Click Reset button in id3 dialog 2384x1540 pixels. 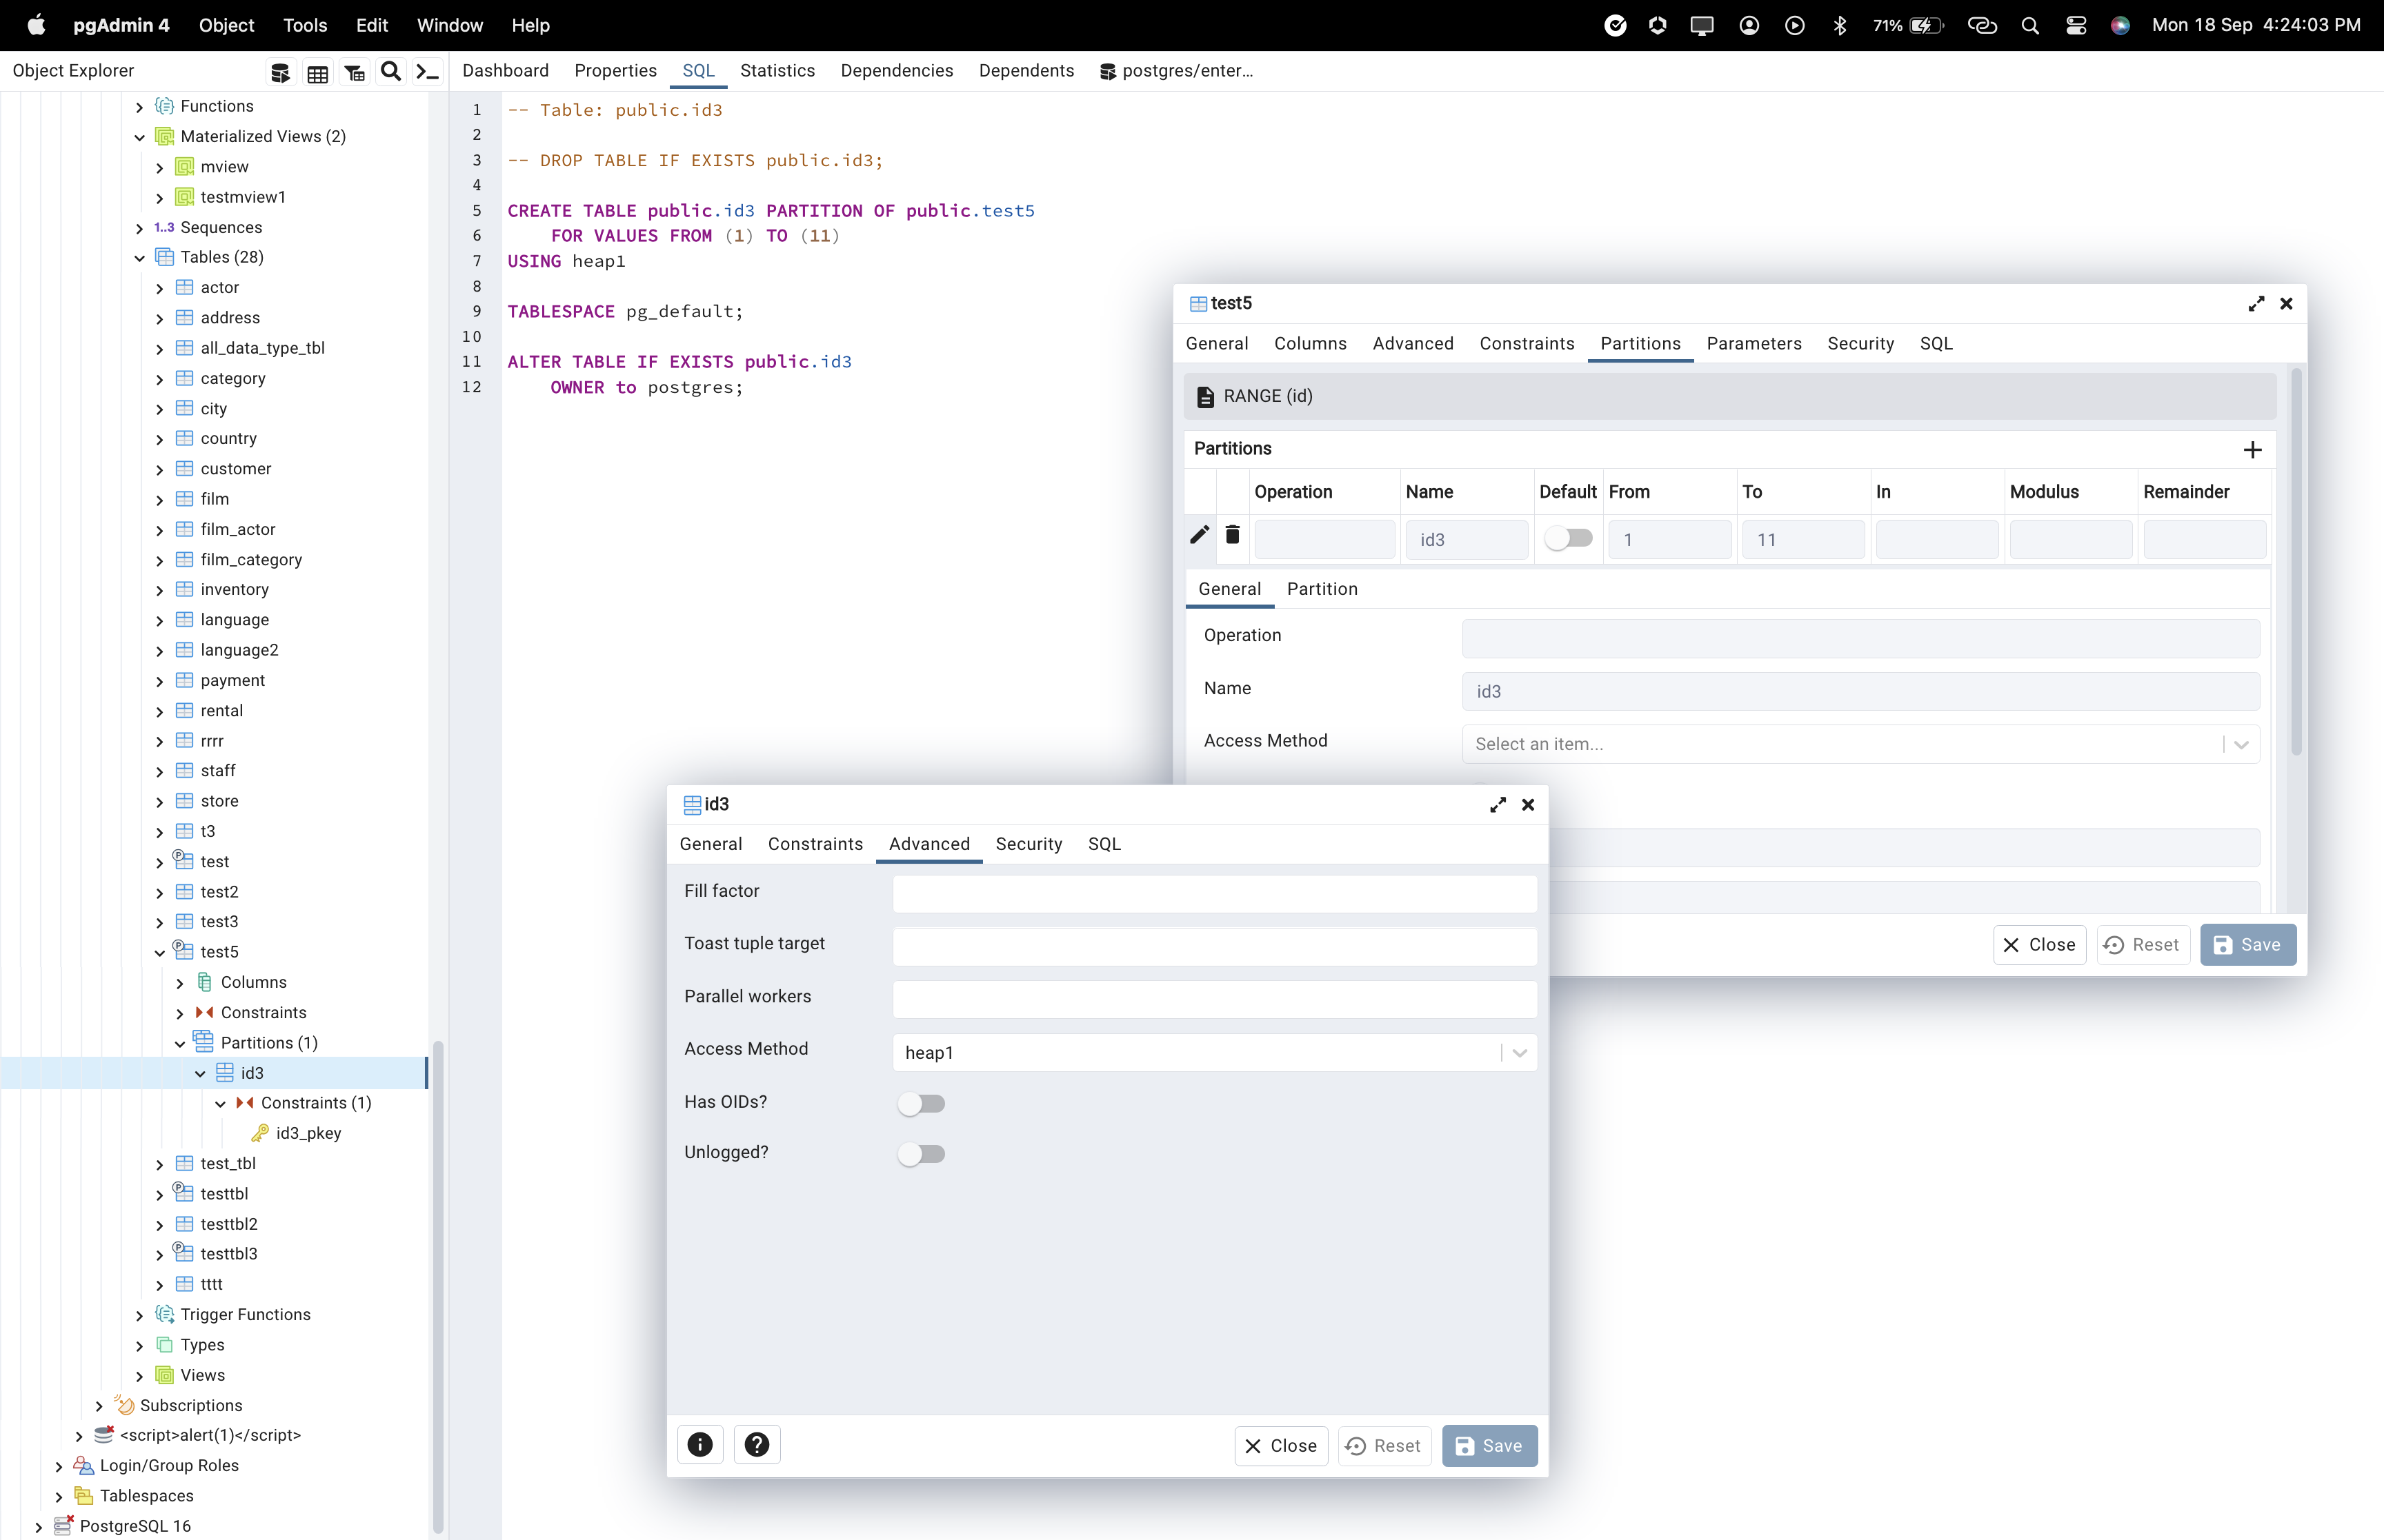[x=1384, y=1445]
